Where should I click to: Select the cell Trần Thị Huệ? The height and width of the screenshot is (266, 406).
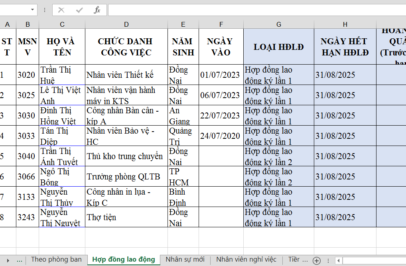(x=62, y=75)
